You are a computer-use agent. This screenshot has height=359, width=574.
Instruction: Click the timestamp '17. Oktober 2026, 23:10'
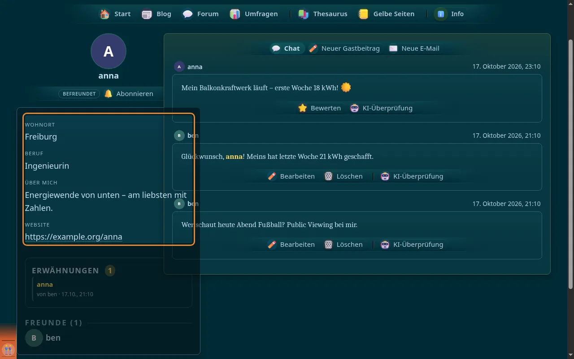coord(506,66)
